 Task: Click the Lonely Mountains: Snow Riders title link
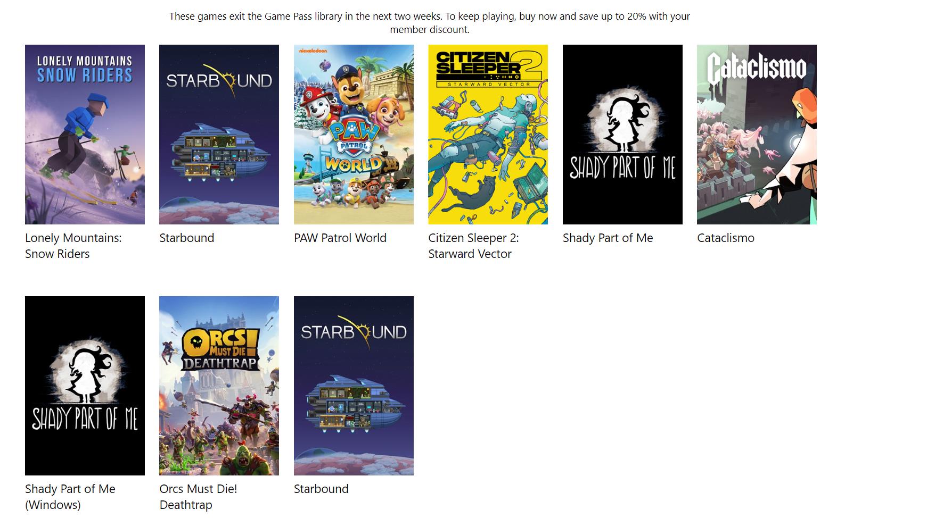pyautogui.click(x=73, y=246)
